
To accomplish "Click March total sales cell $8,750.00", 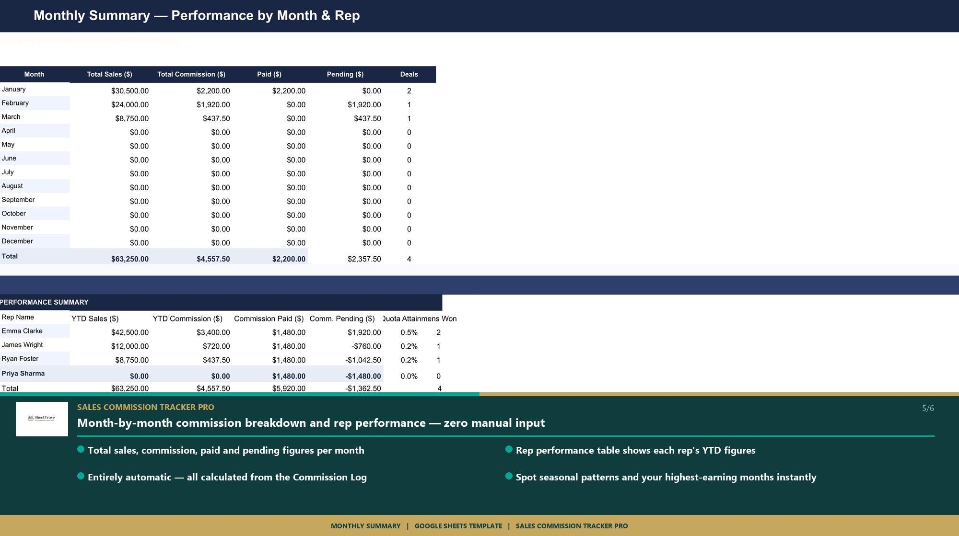I will click(132, 119).
